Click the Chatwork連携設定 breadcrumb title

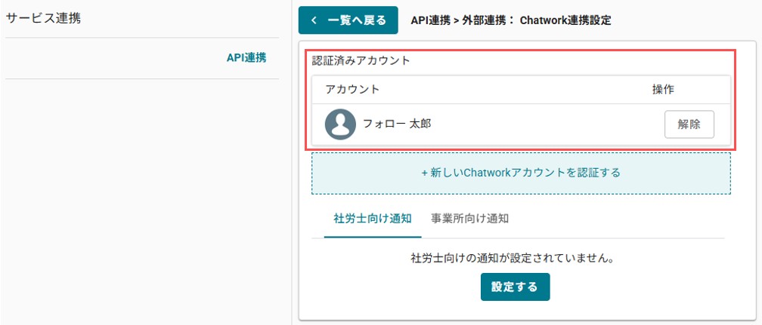pos(565,20)
